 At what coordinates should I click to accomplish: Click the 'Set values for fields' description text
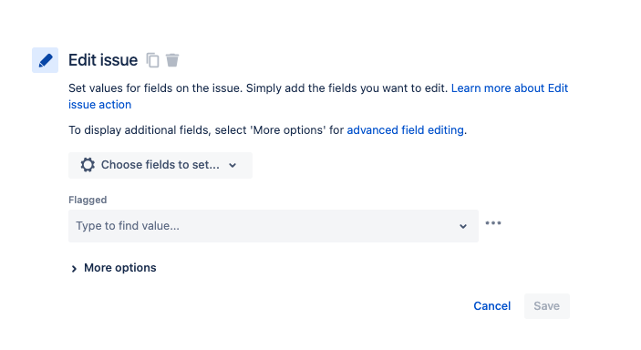(x=258, y=88)
